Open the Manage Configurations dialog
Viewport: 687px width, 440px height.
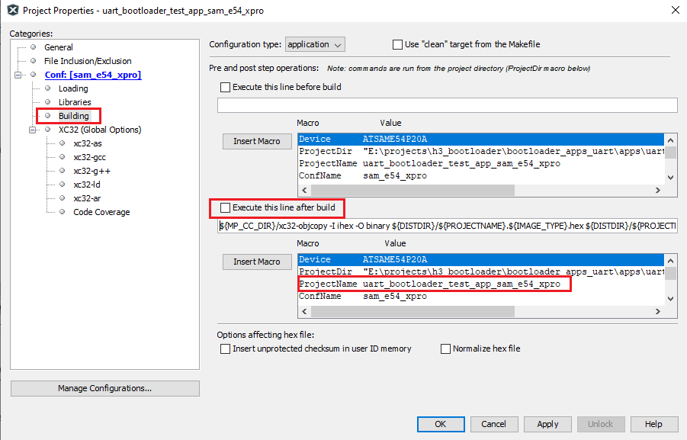(104, 388)
